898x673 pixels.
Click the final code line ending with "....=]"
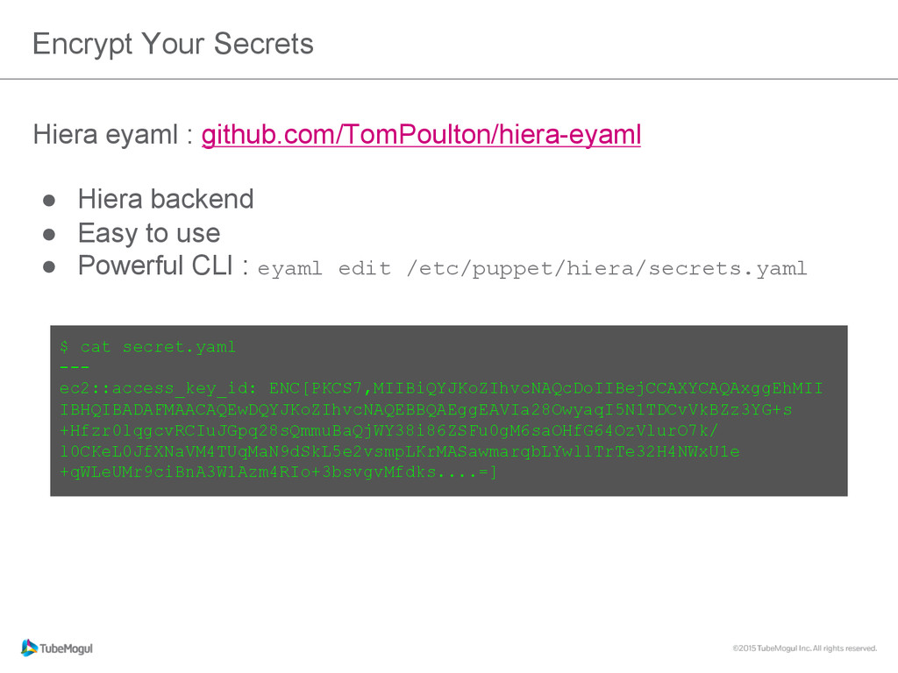click(x=278, y=473)
